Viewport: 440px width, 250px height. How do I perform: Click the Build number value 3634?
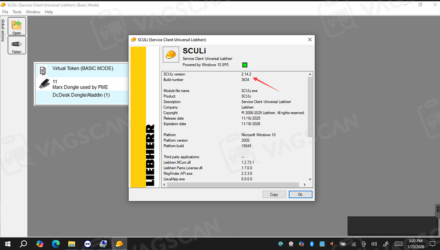(245, 80)
